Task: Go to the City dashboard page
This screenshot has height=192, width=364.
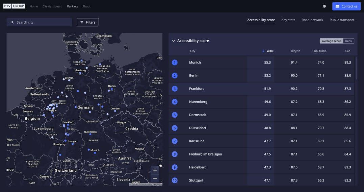Action: pos(52,6)
